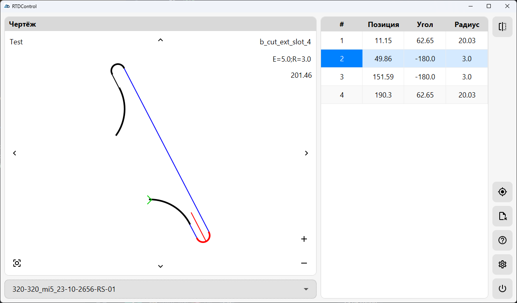Click the Позиция column header
The image size is (517, 303).
(383, 25)
